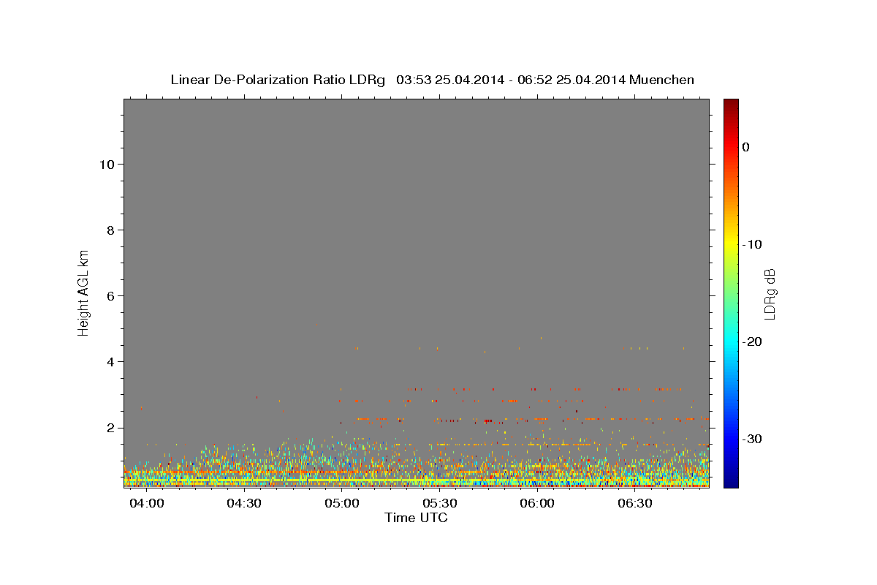Click the colorbar value '-10'
877x585 pixels.
753,244
